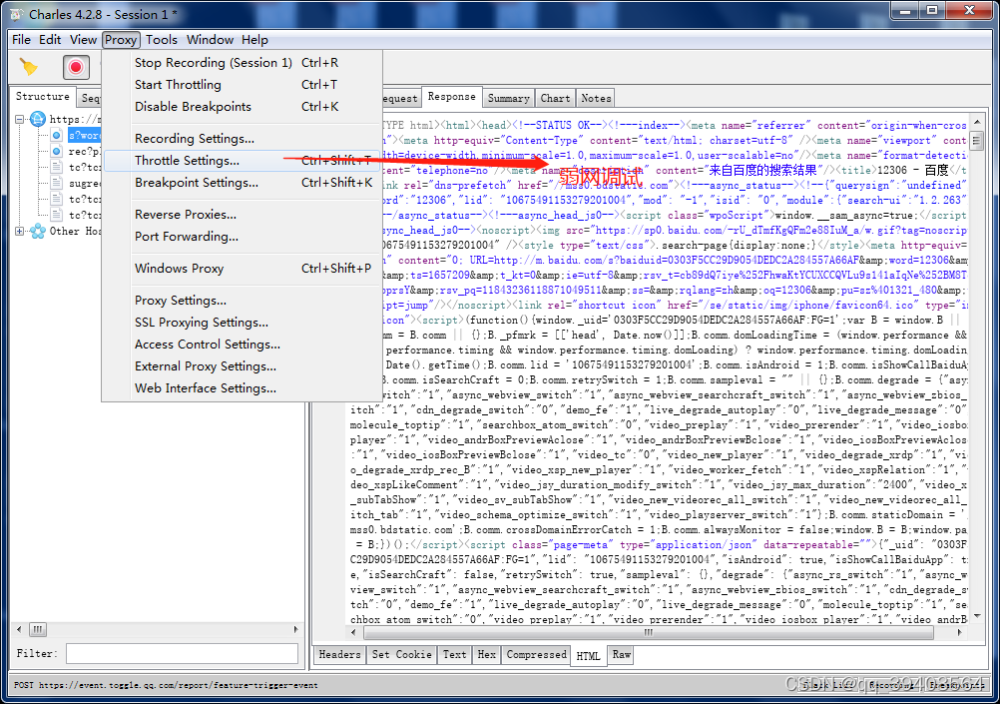1000x704 pixels.
Task: Click the response pane scroll-left arrow
Action: point(354,632)
